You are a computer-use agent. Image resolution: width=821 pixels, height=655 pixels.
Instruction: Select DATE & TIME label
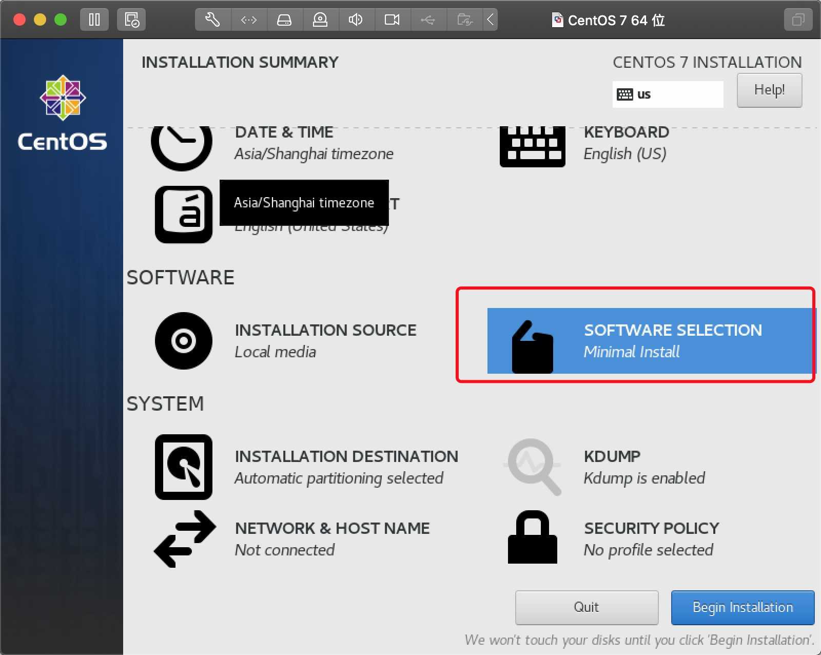click(284, 132)
